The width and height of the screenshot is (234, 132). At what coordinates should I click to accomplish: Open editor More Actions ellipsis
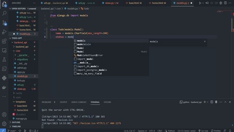point(230,3)
